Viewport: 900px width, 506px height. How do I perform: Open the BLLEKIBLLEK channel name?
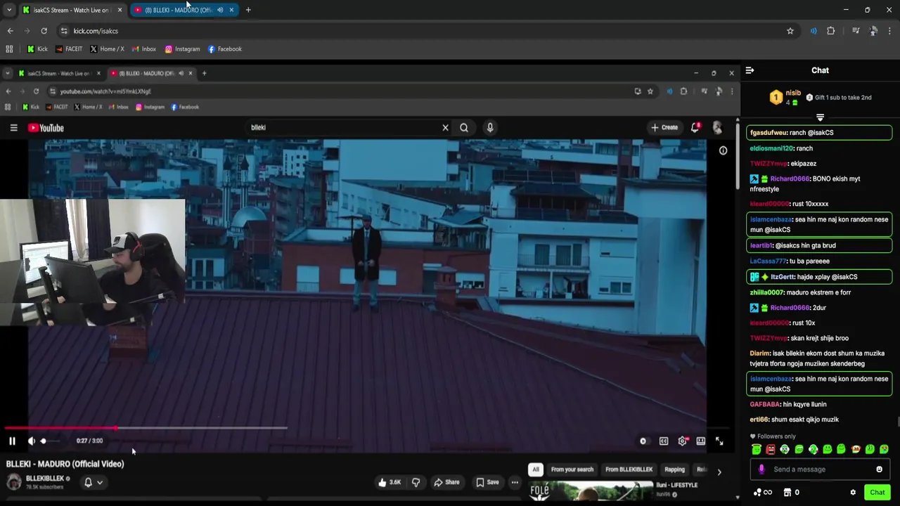click(x=45, y=479)
